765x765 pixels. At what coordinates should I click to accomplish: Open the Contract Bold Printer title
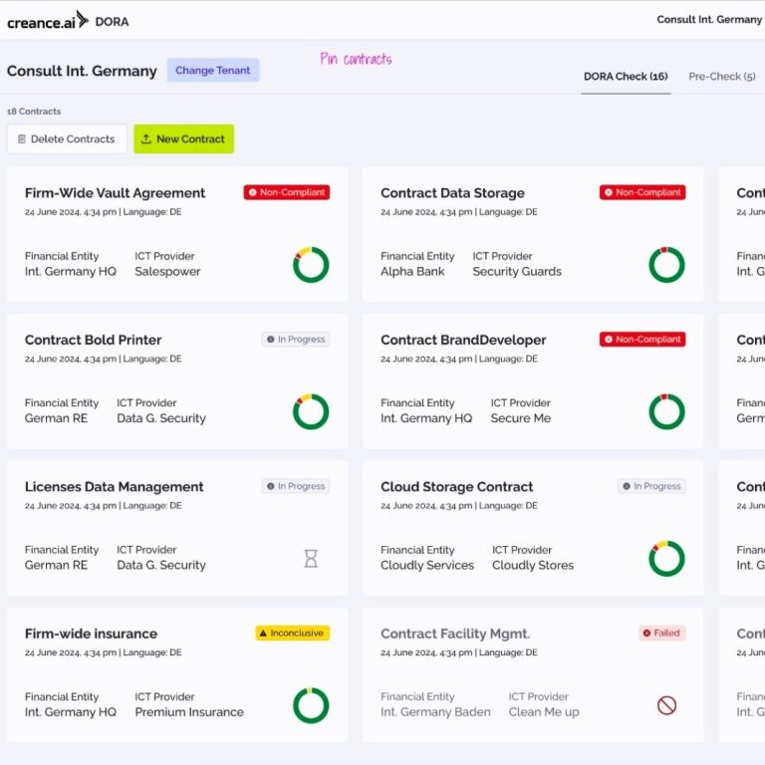tap(94, 340)
